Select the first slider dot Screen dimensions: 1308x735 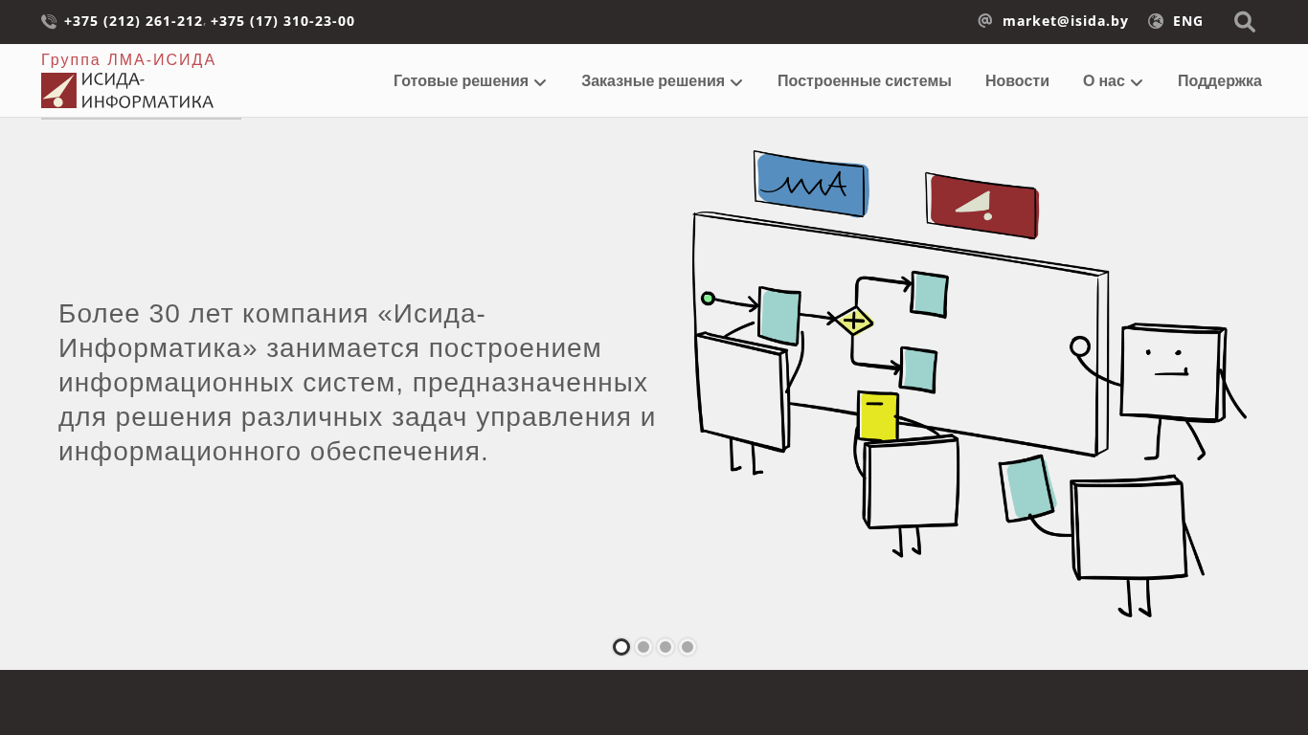coord(621,647)
